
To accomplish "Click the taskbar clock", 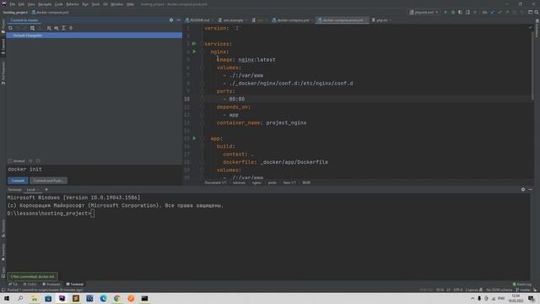I will (516, 298).
